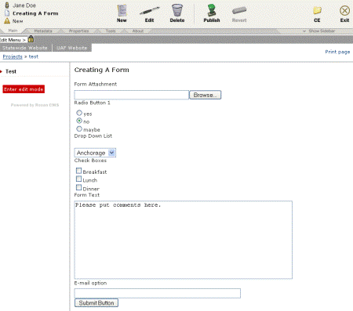This screenshot has width=353, height=311.
Task: Click the Delete trash bin icon
Action: pos(177,10)
